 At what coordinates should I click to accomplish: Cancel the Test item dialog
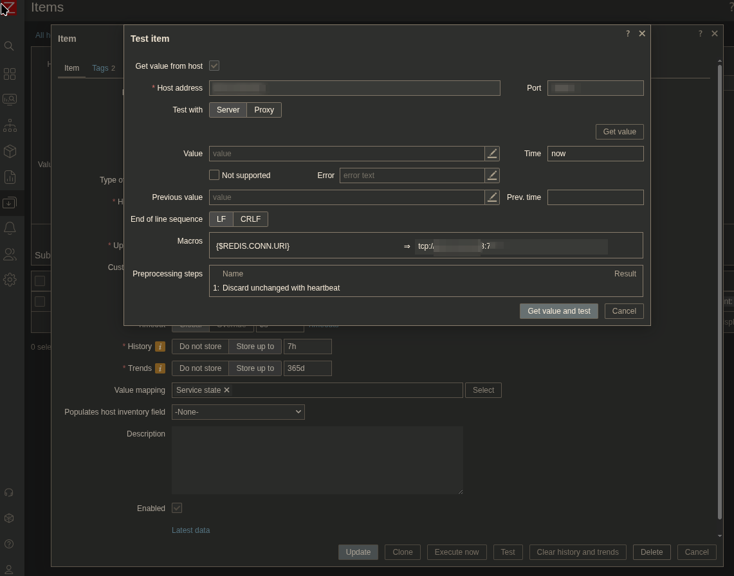click(x=624, y=311)
